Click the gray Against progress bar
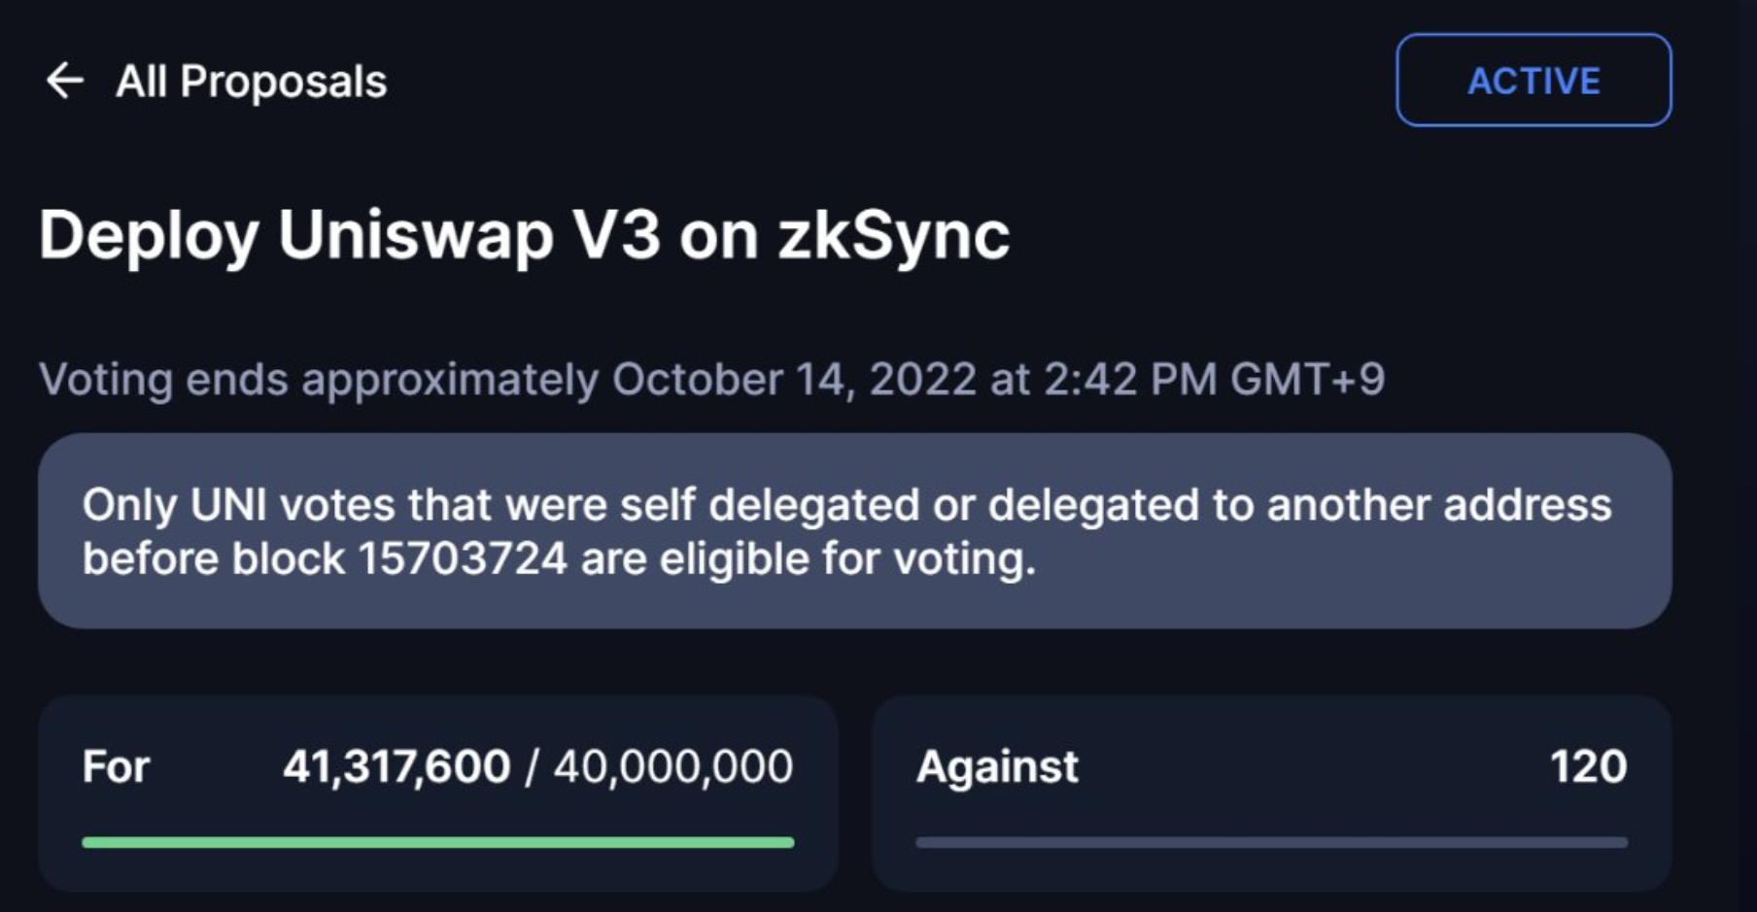This screenshot has height=912, width=1757. coord(1271,843)
